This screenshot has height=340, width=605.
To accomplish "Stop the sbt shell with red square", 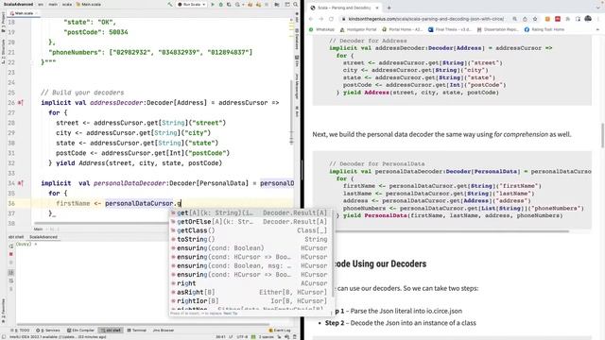I will point(10,254).
